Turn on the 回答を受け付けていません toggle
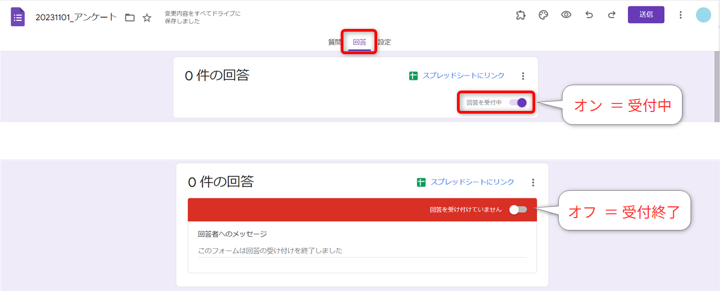Image resolution: width=720 pixels, height=291 pixels. [518, 210]
